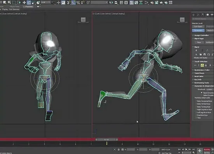Click the Body Horizontal track selection icon
This screenshot has height=154, width=214.
click(x=195, y=65)
